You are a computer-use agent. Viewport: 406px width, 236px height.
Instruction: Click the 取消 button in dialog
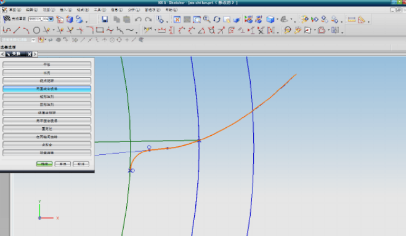pos(81,164)
